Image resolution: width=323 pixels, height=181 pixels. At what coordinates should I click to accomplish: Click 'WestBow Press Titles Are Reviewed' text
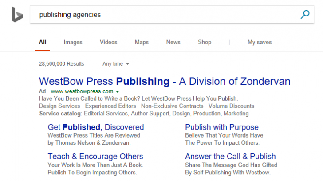[x=94, y=135]
